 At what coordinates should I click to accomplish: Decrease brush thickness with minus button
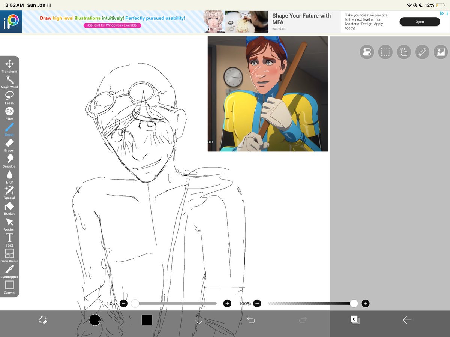click(x=124, y=303)
